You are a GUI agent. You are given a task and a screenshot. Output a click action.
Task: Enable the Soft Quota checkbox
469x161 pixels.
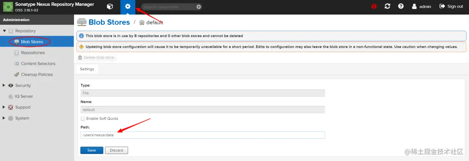point(83,118)
